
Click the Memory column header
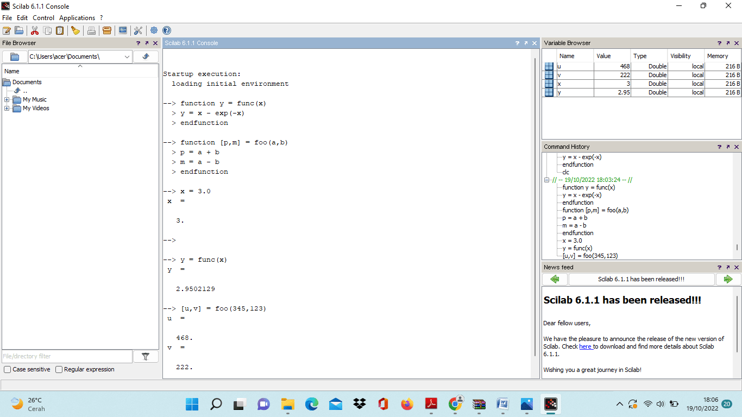click(722, 56)
